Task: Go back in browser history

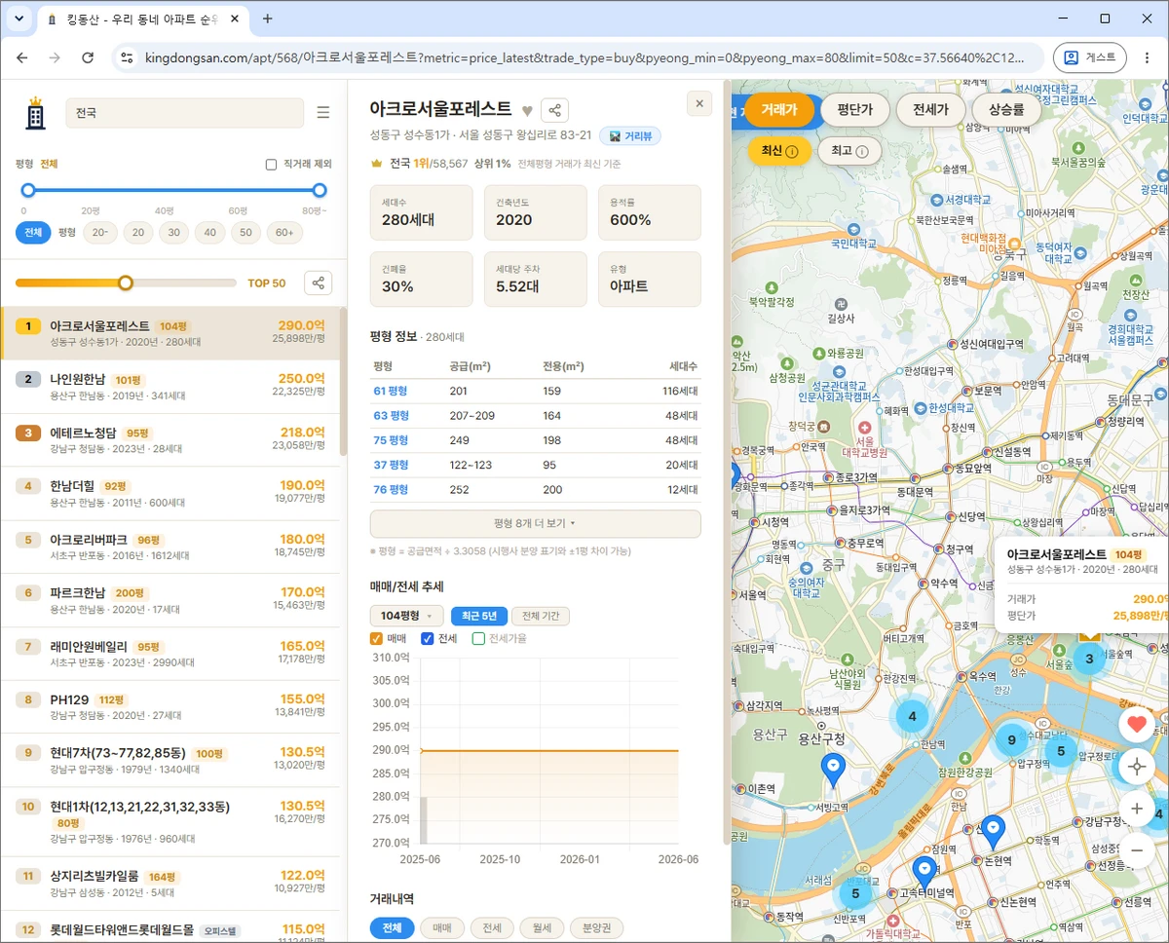Action: point(21,57)
